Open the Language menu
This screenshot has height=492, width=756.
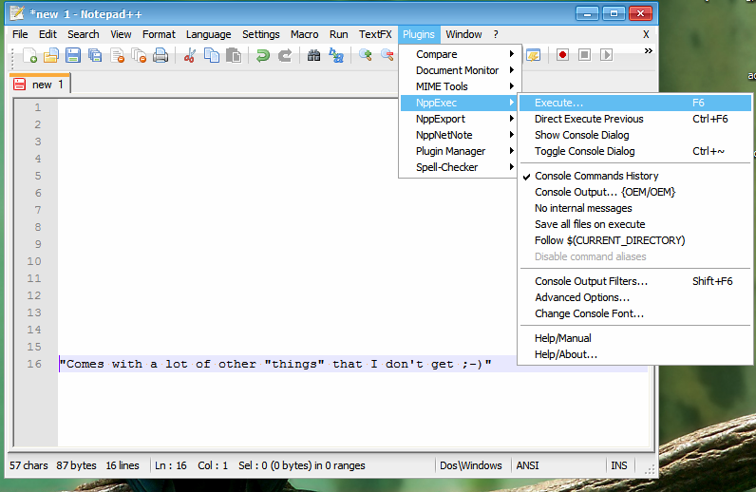(x=208, y=34)
